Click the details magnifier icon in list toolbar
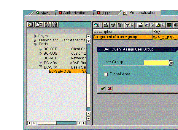Screen dimensions: 178x130 tap(97, 25)
